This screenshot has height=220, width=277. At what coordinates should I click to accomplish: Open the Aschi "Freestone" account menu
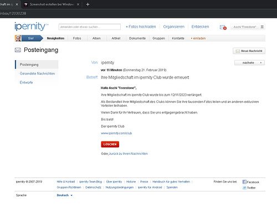click(x=245, y=27)
